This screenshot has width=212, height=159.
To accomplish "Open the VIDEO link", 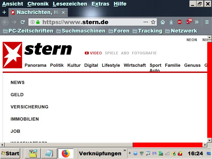I will tap(93, 53).
